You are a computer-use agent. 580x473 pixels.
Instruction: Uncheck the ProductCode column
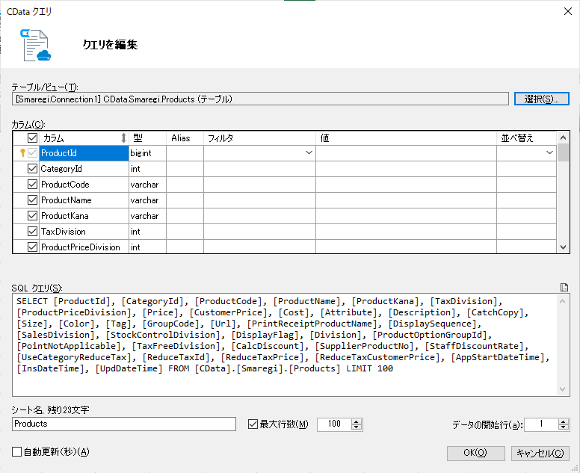33,184
